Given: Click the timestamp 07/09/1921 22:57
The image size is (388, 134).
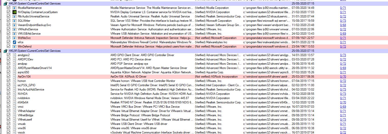Looking at the screenshot, I should click(303, 38).
